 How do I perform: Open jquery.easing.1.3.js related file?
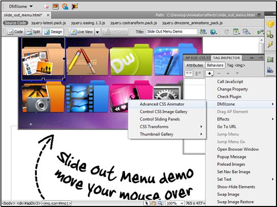click(x=88, y=23)
